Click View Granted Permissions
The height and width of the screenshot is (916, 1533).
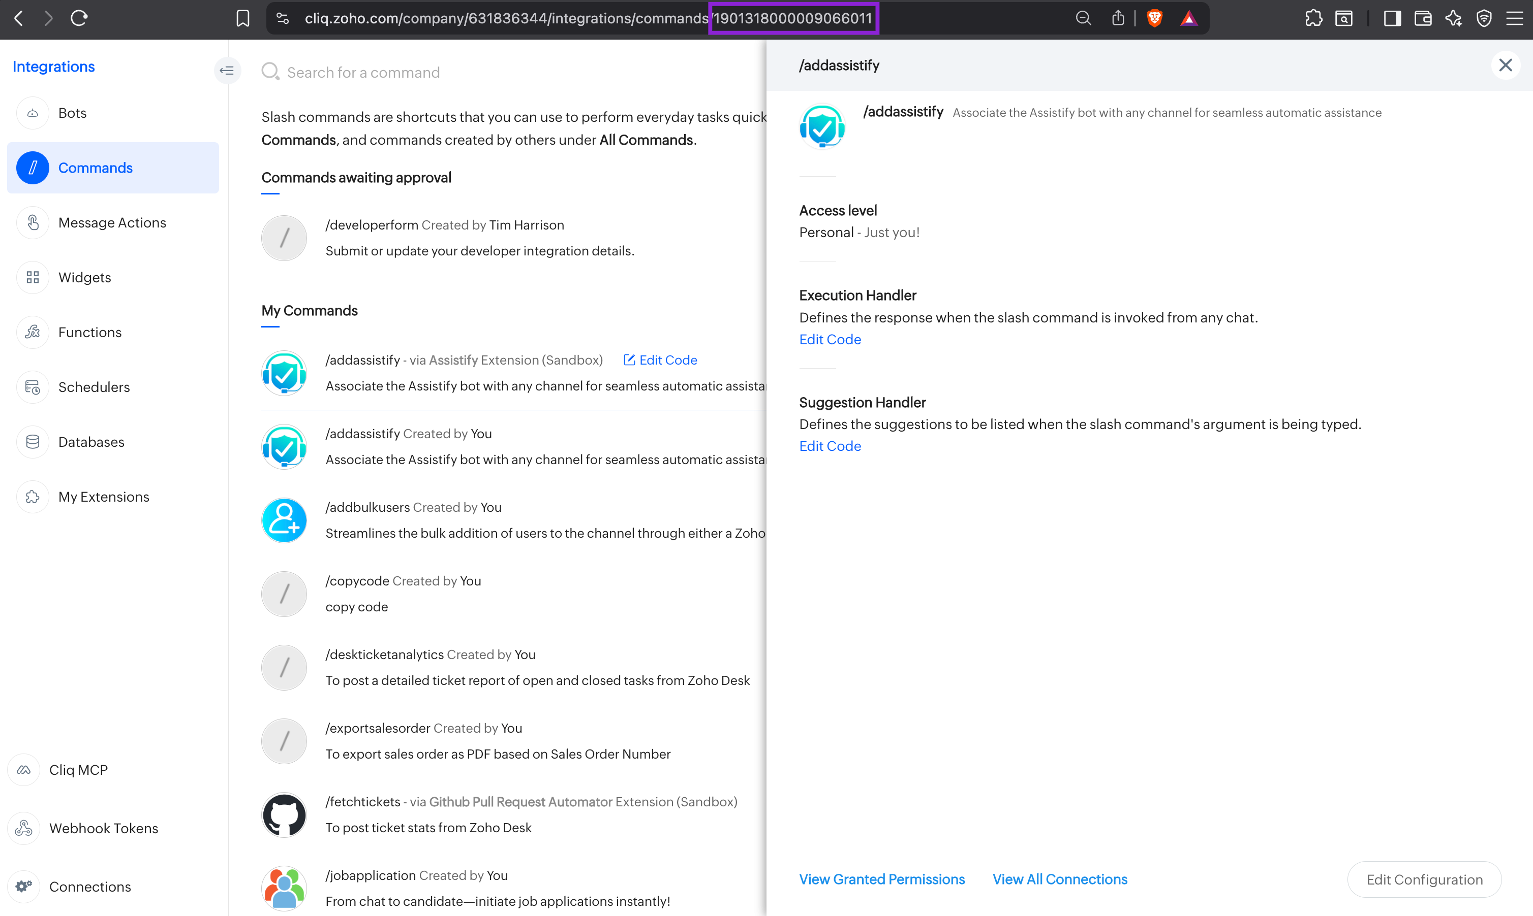click(x=882, y=879)
